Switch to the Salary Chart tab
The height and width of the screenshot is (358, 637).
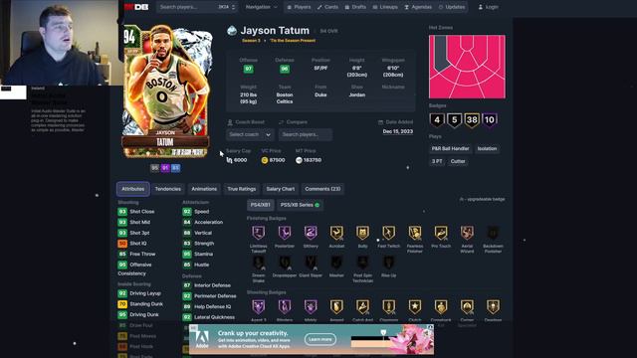click(x=281, y=189)
